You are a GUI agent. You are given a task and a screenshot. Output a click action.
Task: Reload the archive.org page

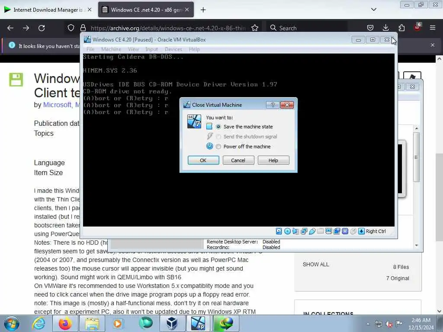[42, 28]
